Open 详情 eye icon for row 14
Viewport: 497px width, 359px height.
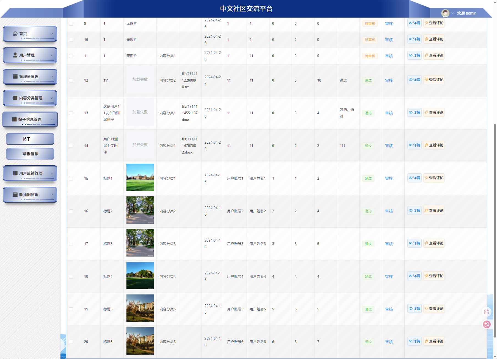point(411,145)
